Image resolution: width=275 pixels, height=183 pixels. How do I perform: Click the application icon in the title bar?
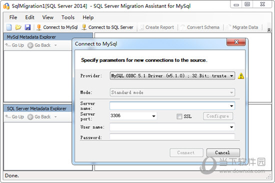(6, 6)
